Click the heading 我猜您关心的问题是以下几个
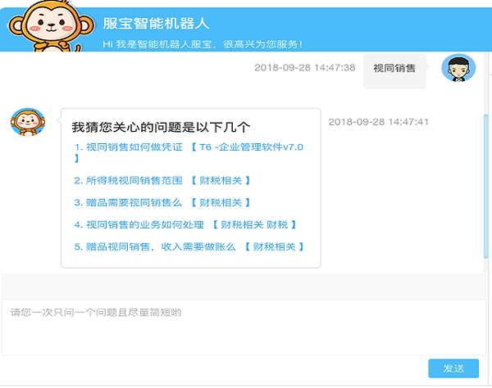Image resolution: width=492 pixels, height=388 pixels. coord(161,127)
